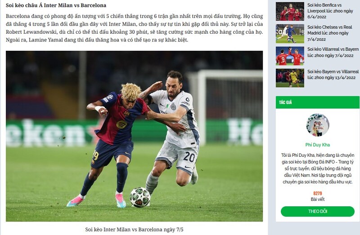Open Benfica vs Liverpool article thumbnail

point(290,11)
